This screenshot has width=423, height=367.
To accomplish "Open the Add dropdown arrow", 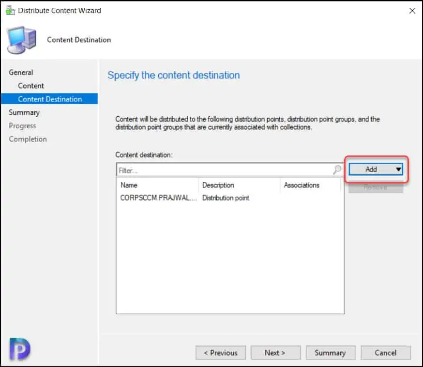I will click(x=398, y=169).
